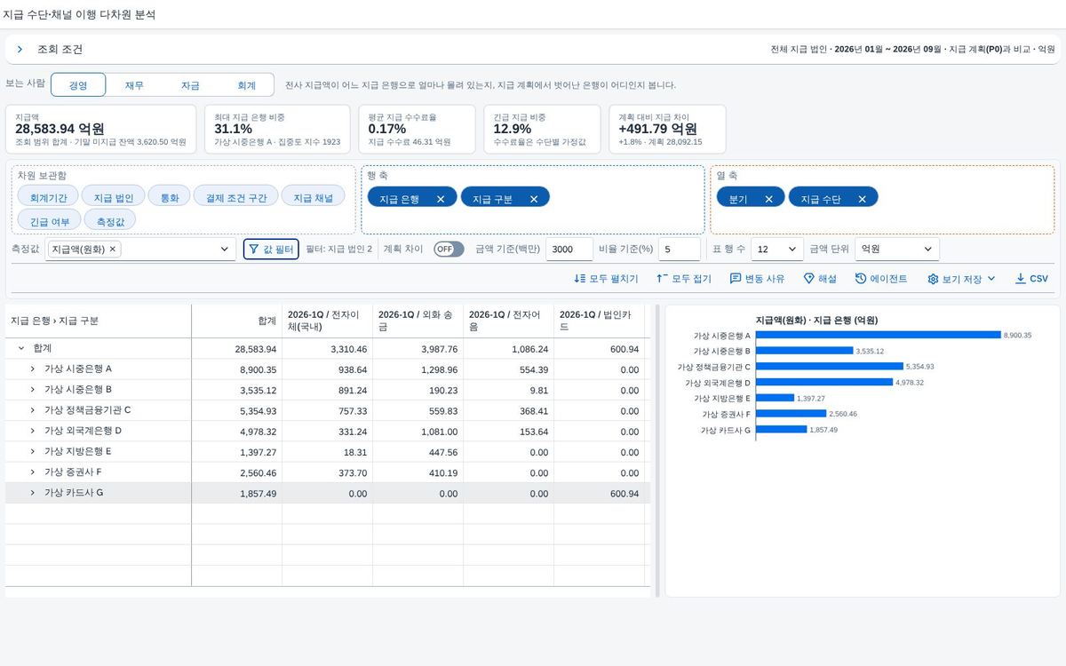Open the 값 필터 filter button

point(272,250)
